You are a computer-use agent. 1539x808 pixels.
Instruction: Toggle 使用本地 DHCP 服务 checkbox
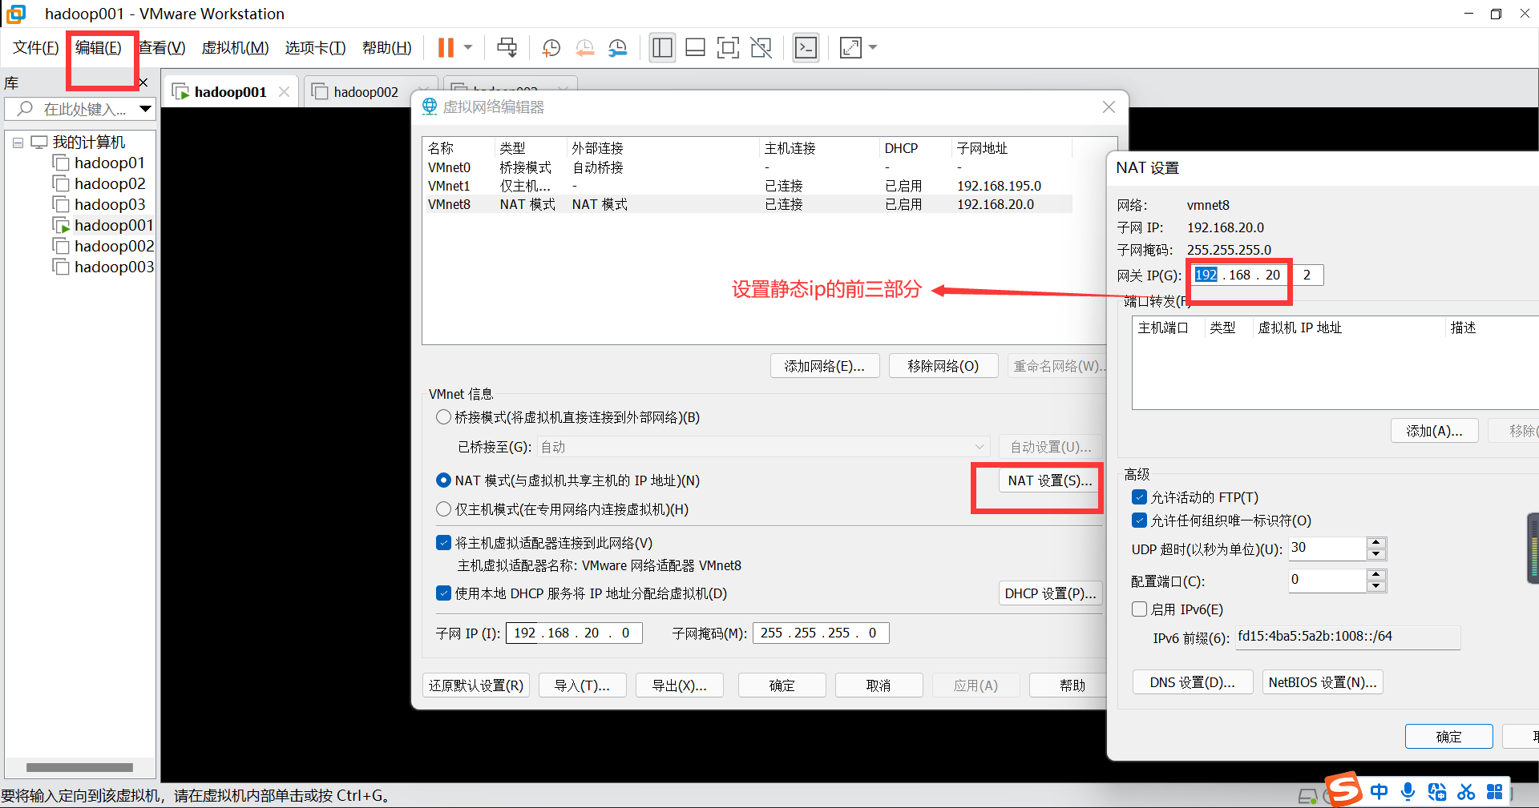[443, 593]
